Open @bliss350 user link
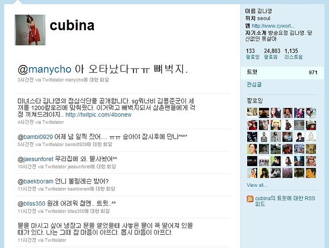 (32, 204)
